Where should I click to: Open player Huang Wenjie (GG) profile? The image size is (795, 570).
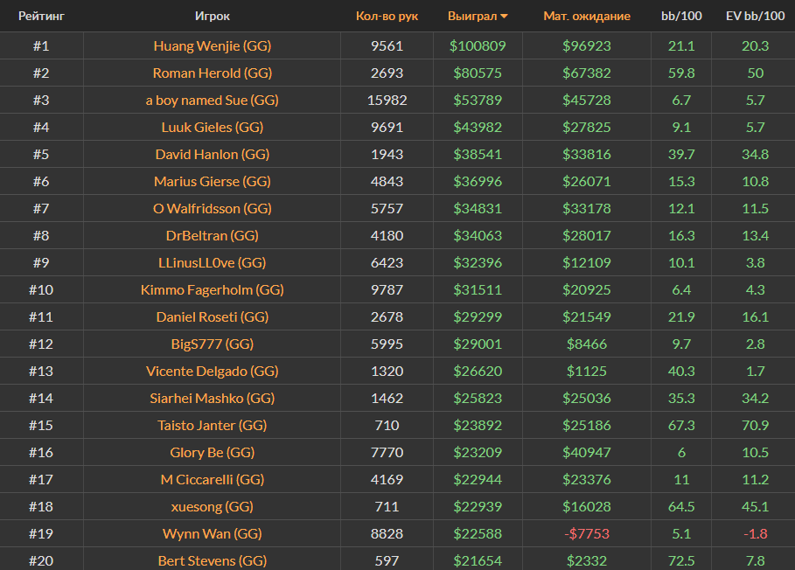click(213, 45)
